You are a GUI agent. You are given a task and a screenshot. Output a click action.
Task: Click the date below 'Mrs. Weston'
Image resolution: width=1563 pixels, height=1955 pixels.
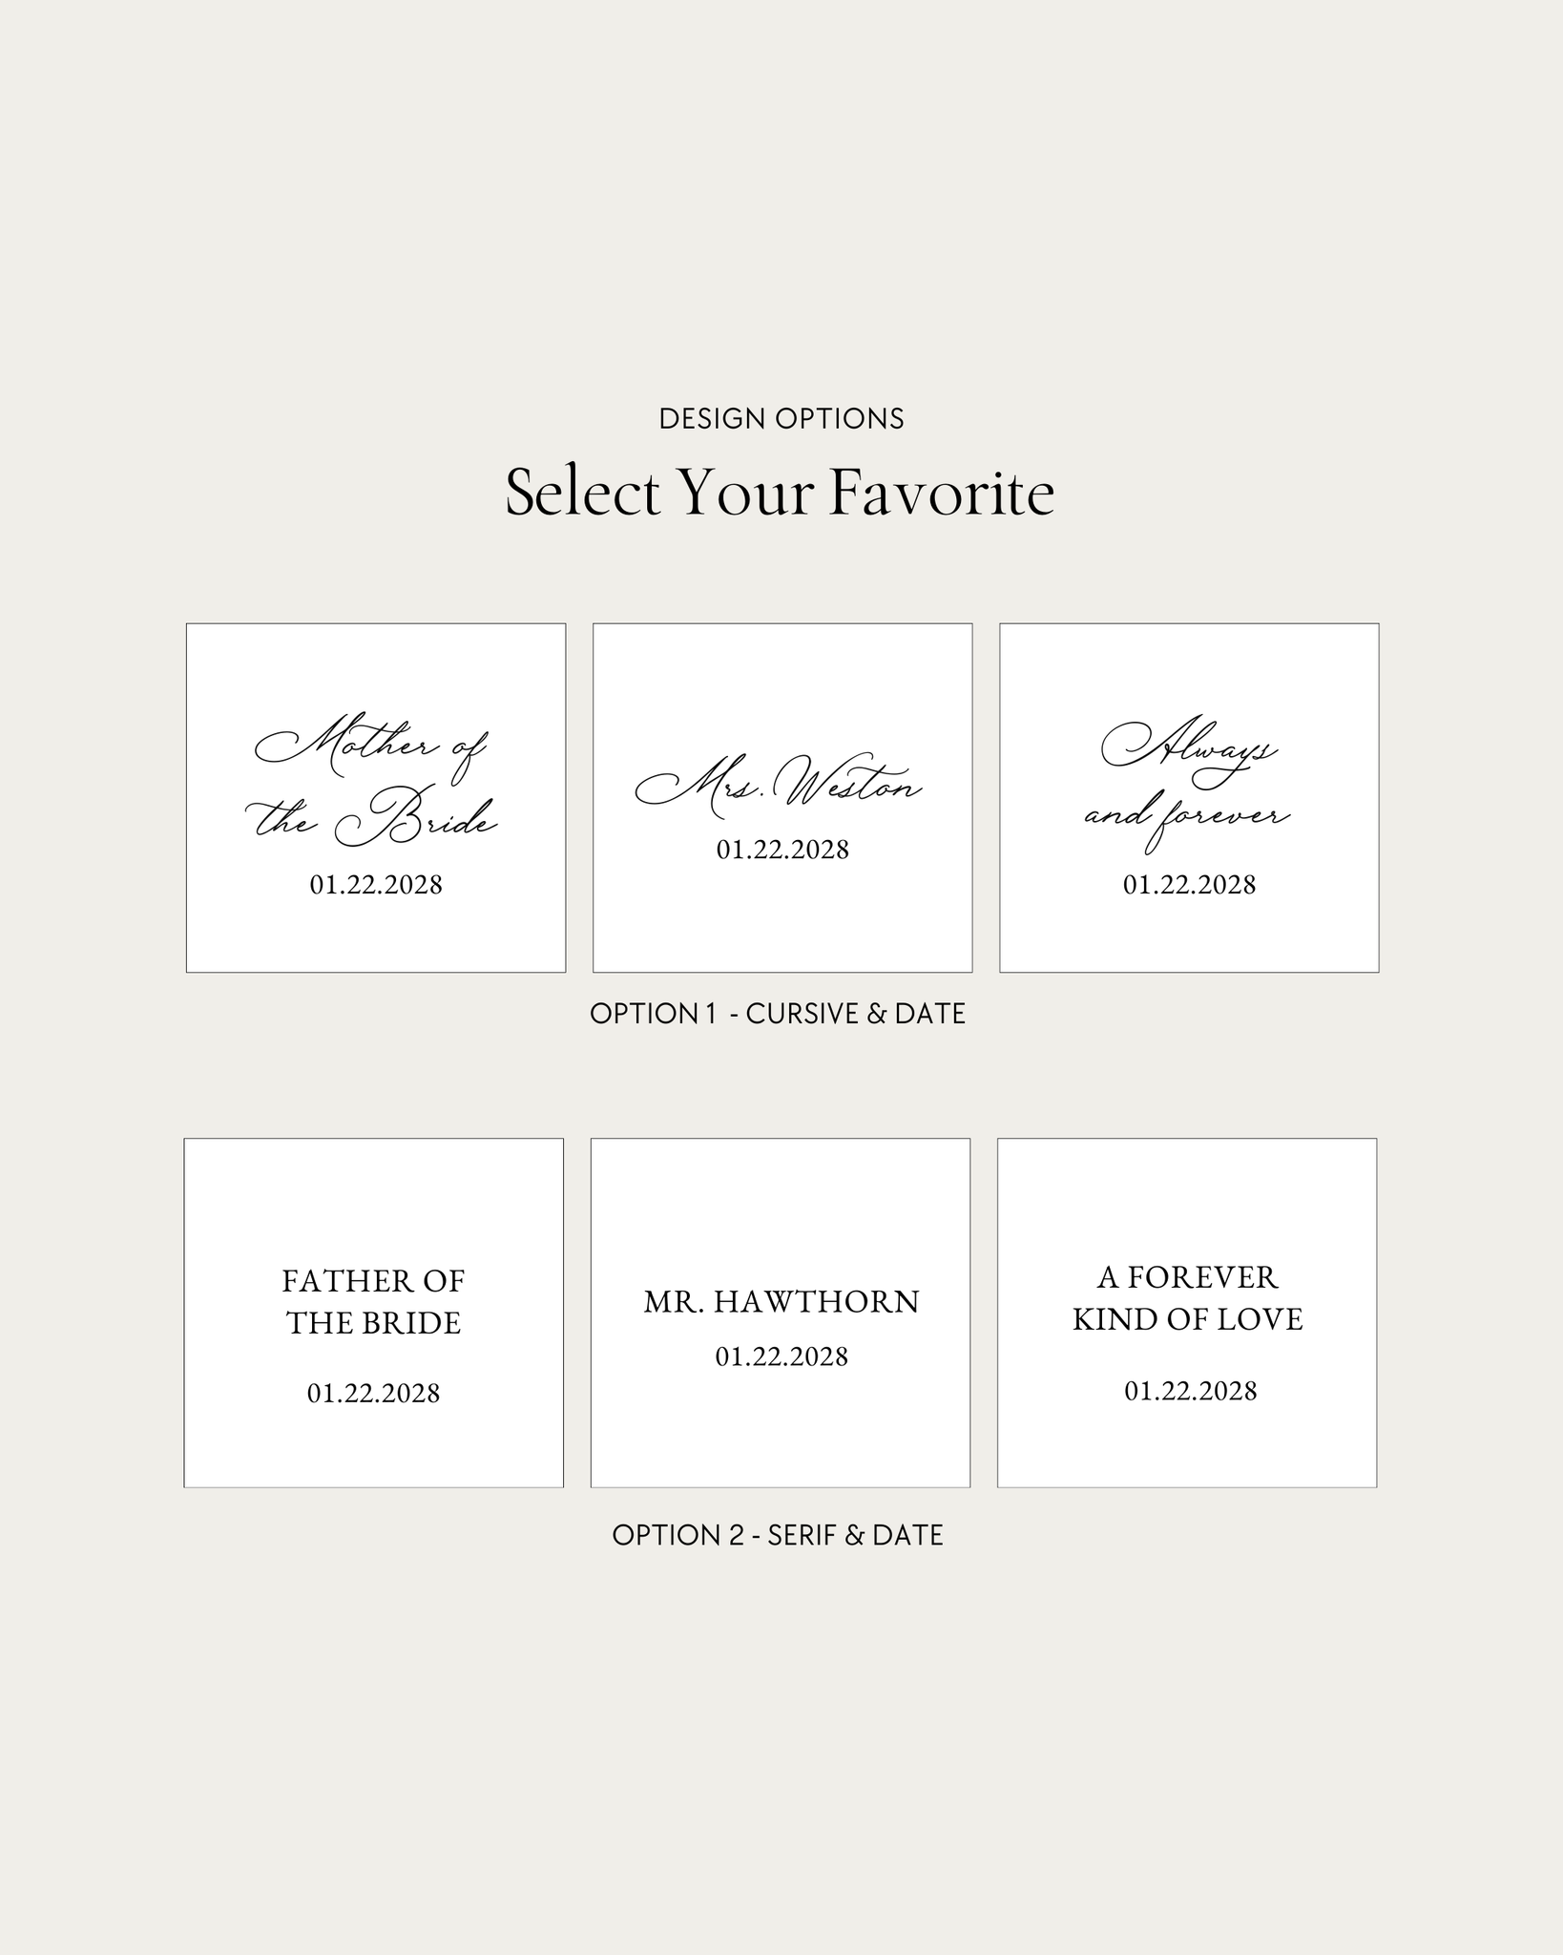(782, 850)
